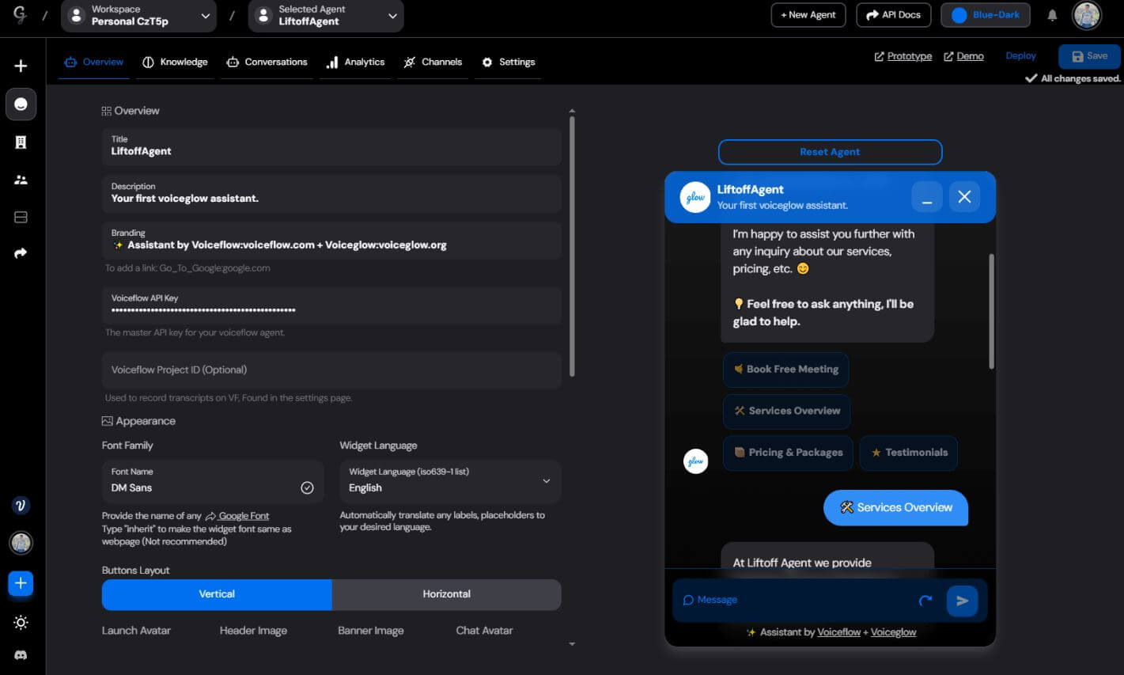This screenshot has width=1124, height=675.
Task: Open the notifications bell
Action: coord(1052,15)
